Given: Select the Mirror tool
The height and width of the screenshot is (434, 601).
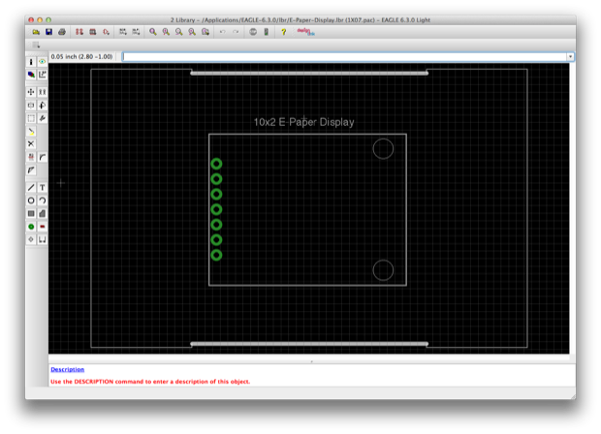Looking at the screenshot, I should pyautogui.click(x=31, y=105).
